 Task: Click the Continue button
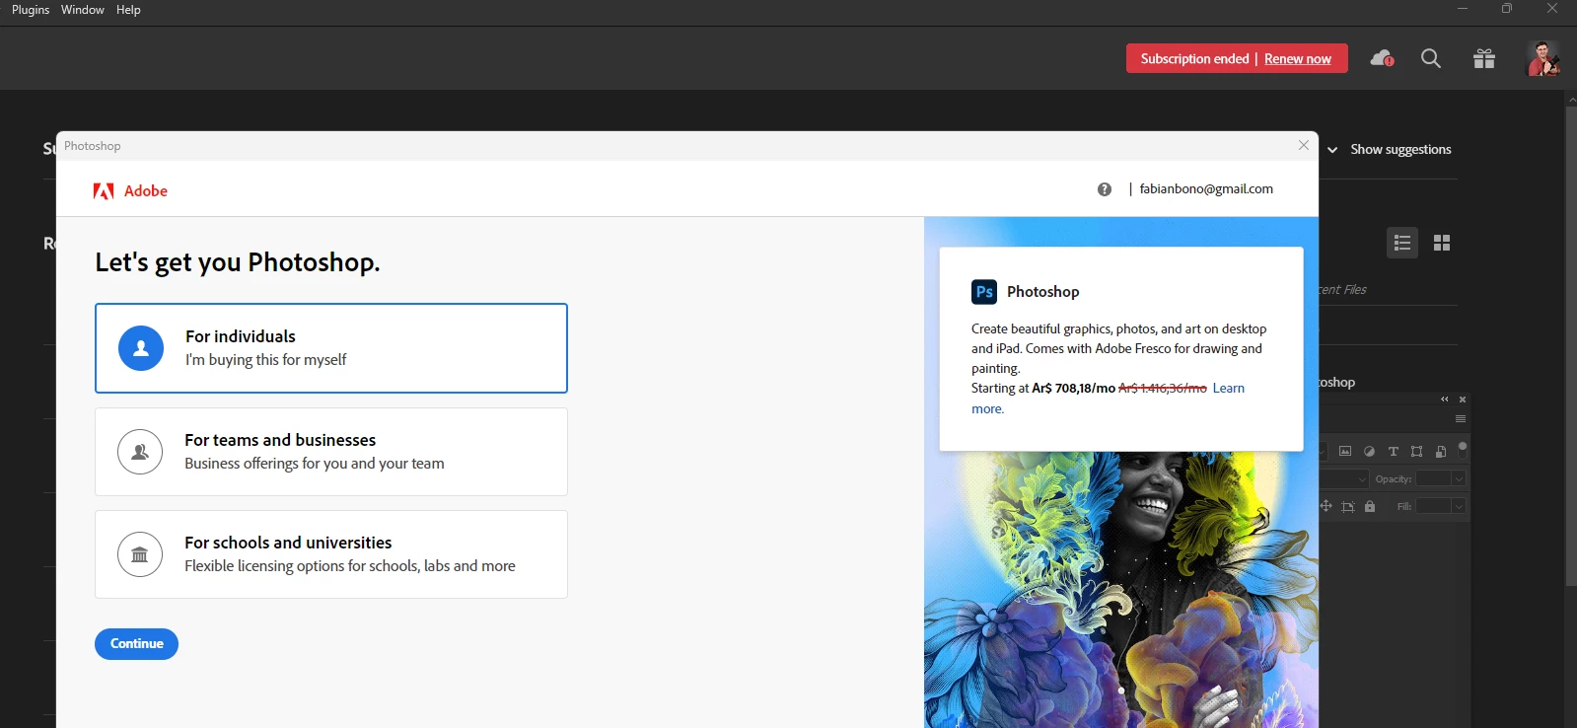pyautogui.click(x=136, y=644)
